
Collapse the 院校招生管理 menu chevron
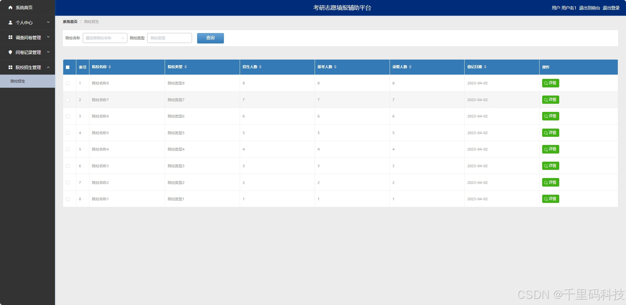(x=48, y=67)
